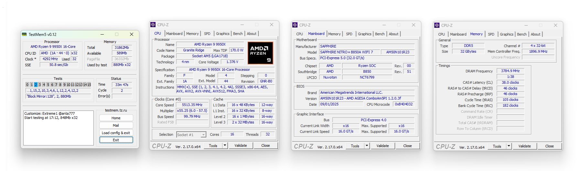Click Load config & exit button
This screenshot has height=171, width=582.
(x=116, y=133)
